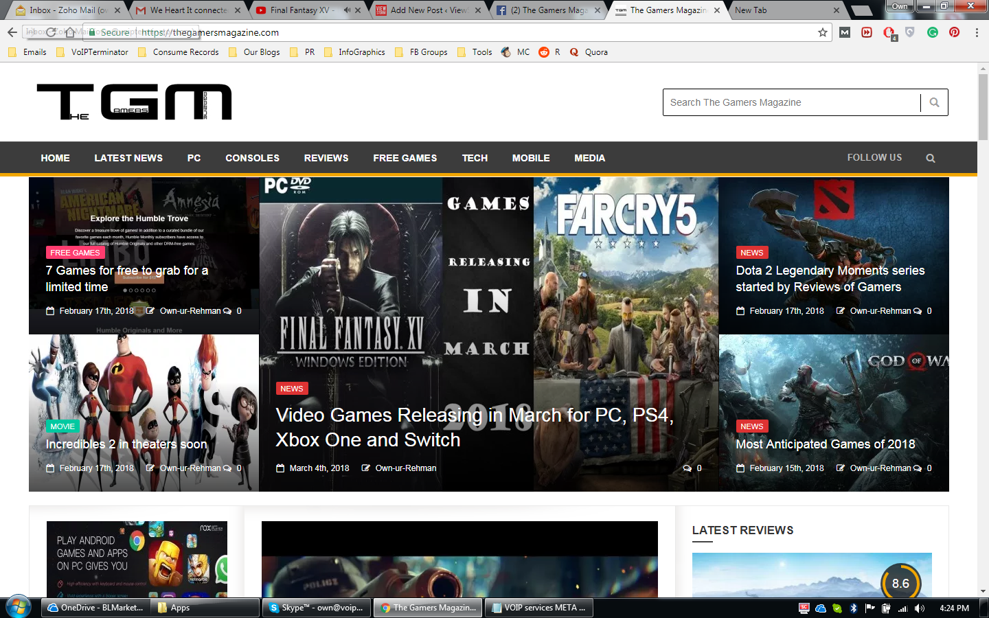Switch to the We Heart It tab
The height and width of the screenshot is (618, 989).
coord(188,10)
